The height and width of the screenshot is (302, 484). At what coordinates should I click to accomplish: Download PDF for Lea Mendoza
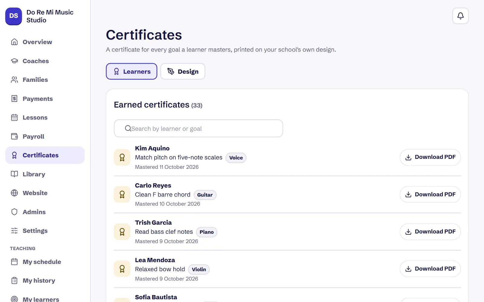click(430, 269)
